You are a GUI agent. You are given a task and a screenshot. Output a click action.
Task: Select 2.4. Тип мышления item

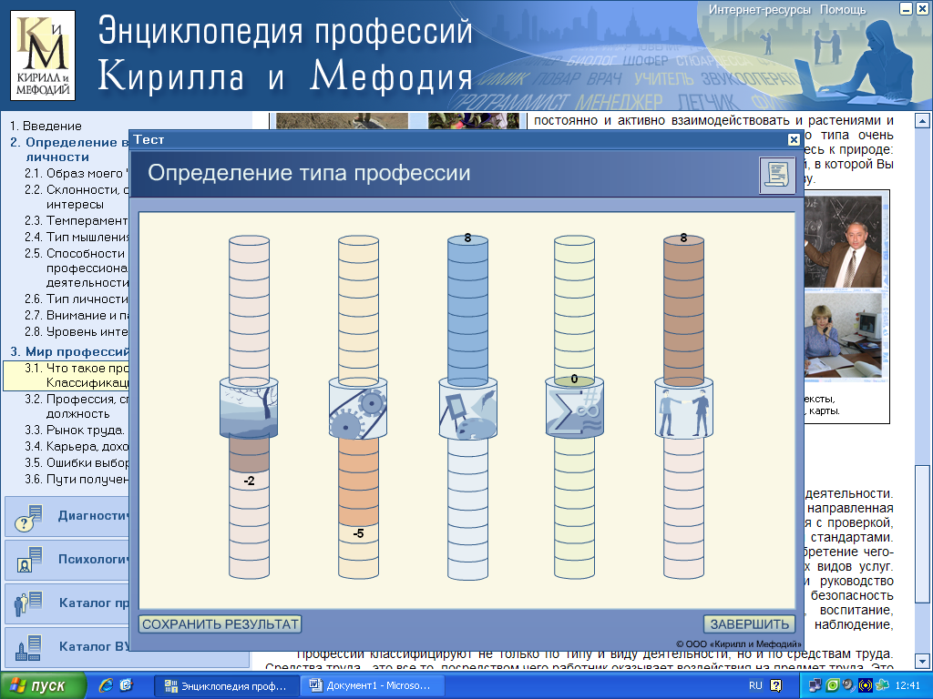tap(77, 237)
